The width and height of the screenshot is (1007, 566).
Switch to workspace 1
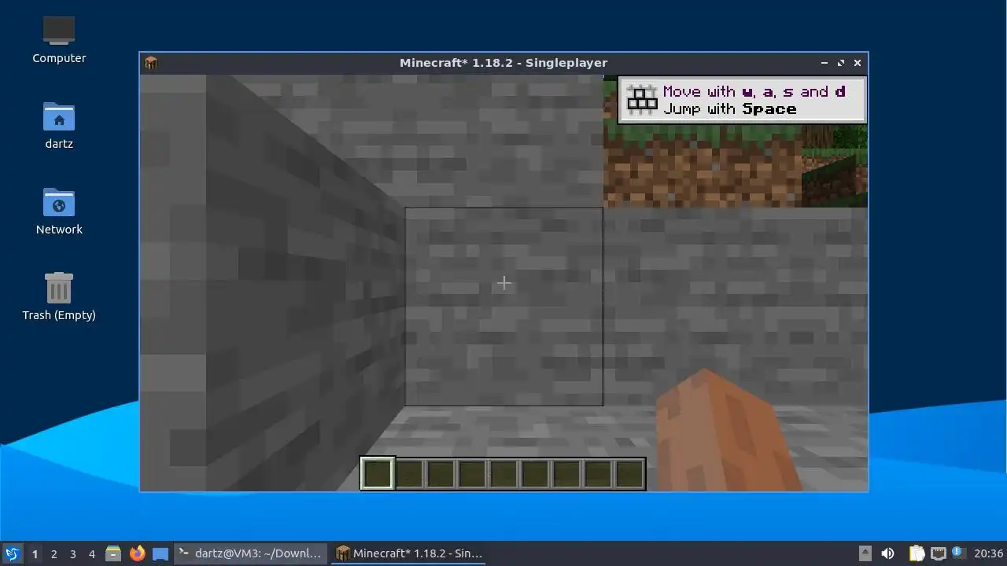tap(35, 553)
